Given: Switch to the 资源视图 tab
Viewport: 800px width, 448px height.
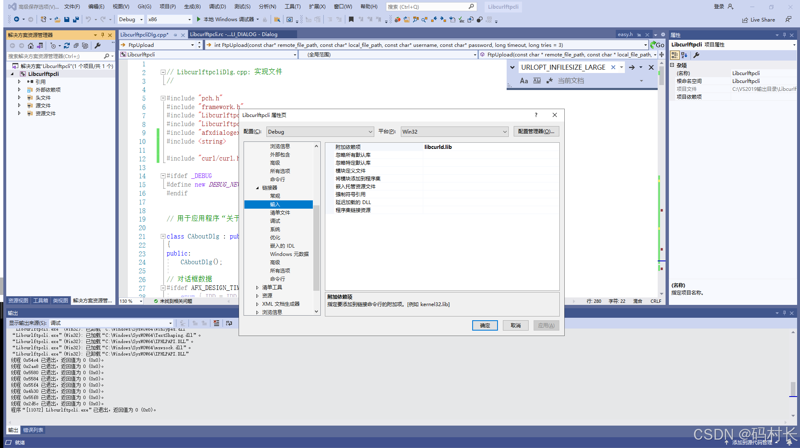Looking at the screenshot, I should (x=18, y=301).
